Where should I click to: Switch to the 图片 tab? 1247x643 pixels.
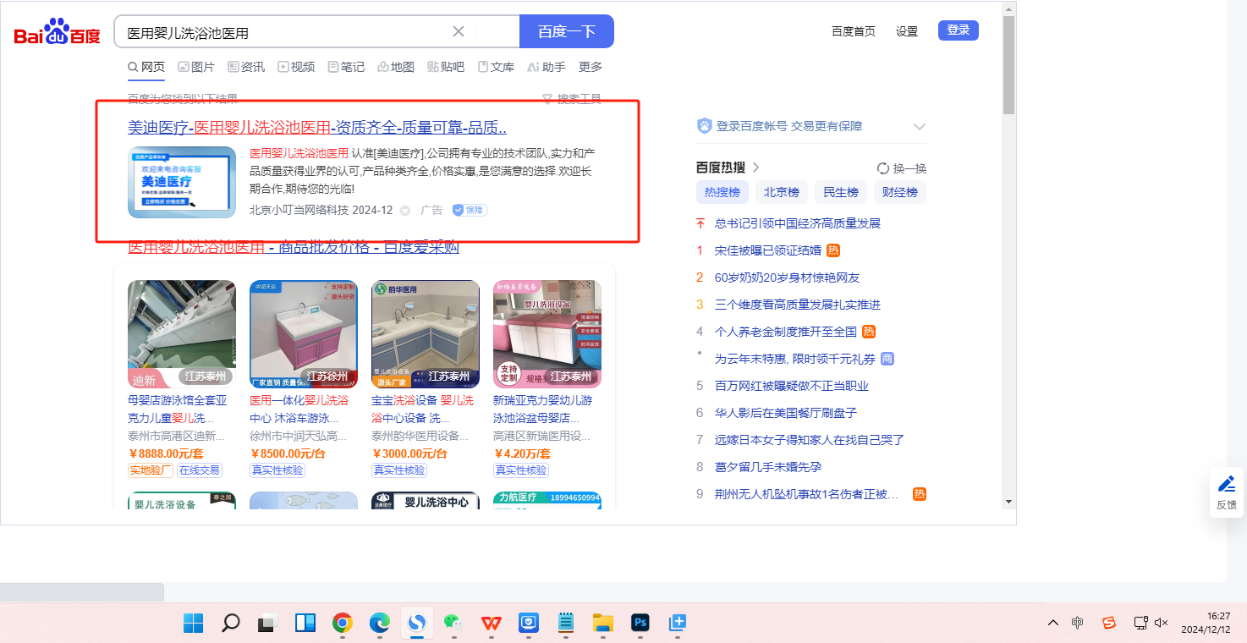coord(196,67)
